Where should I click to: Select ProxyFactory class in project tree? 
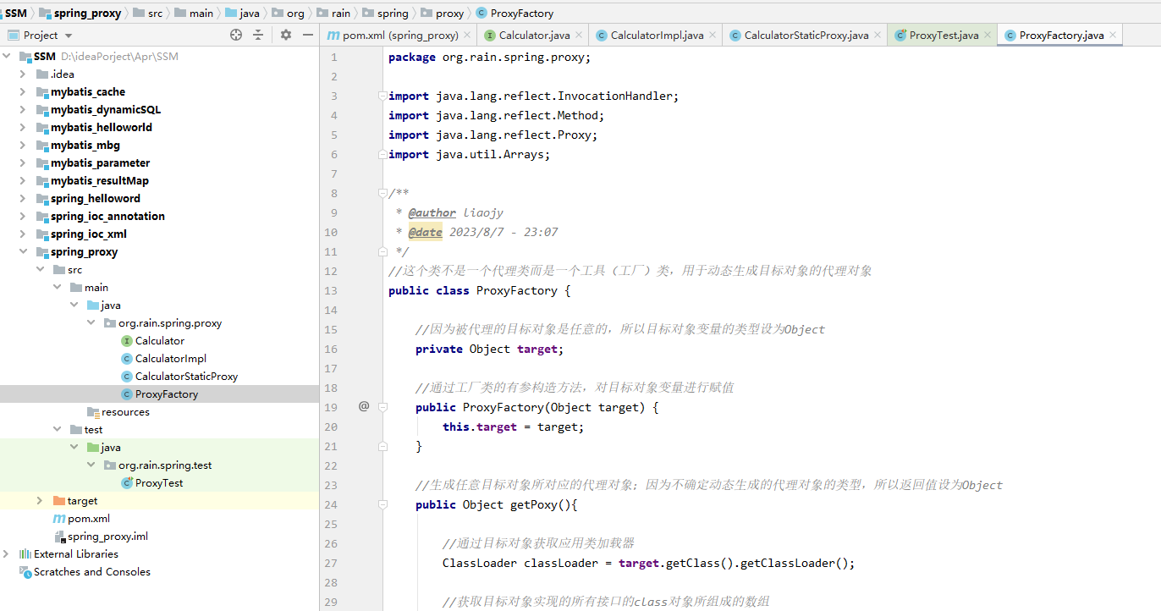pos(159,394)
